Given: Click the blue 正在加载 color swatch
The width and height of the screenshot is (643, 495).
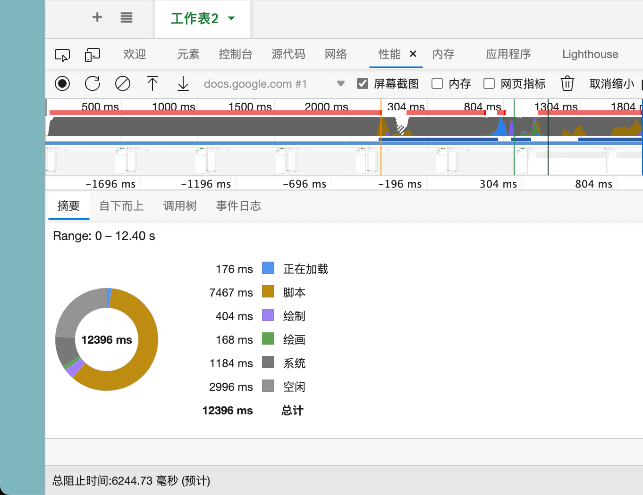Looking at the screenshot, I should coord(268,268).
